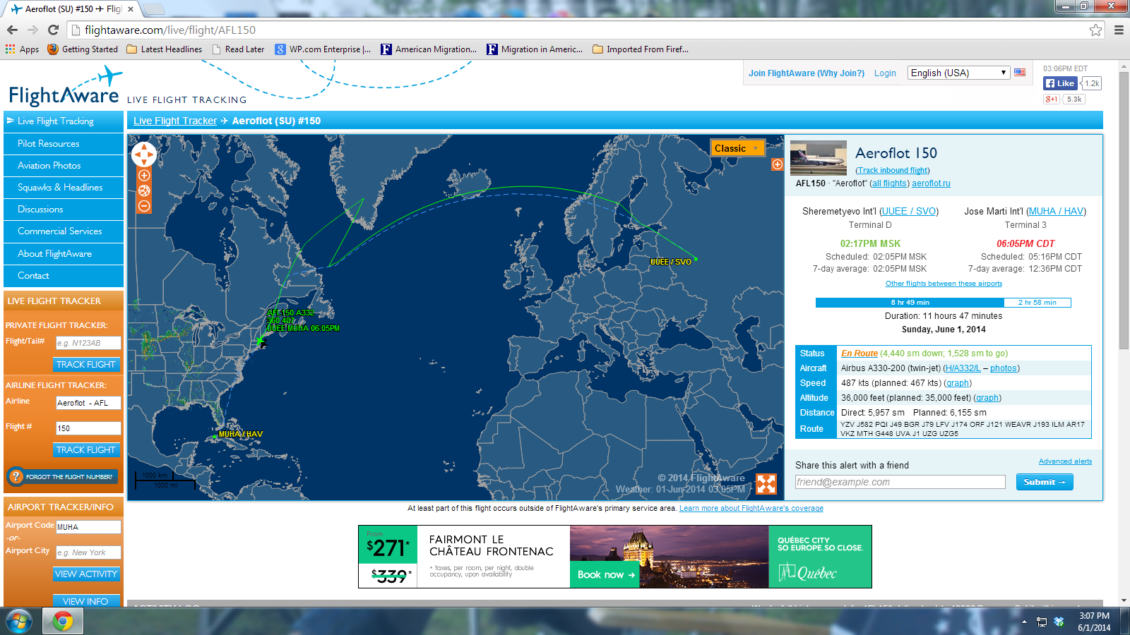Zoom out on the flight map
This screenshot has height=635, width=1130.
(144, 206)
